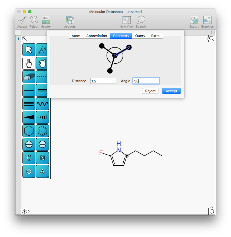Viewport: 231px width, 237px height.
Task: Select the eraser tool
Action: point(29,77)
